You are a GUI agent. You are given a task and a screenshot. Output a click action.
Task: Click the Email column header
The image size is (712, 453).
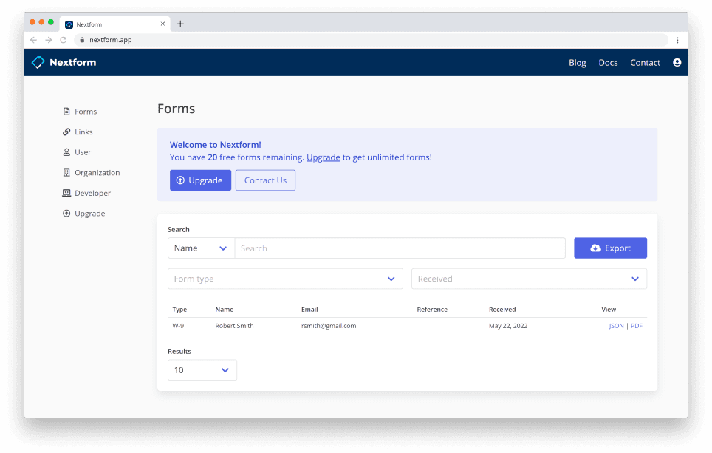click(309, 310)
